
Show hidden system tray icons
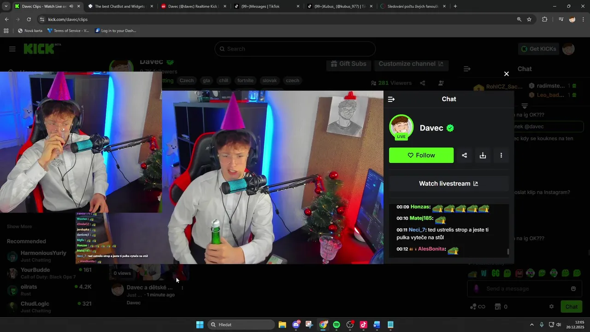point(531,325)
